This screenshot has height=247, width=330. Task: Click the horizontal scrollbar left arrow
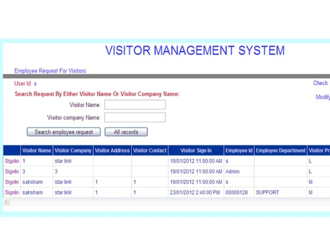click(7, 202)
